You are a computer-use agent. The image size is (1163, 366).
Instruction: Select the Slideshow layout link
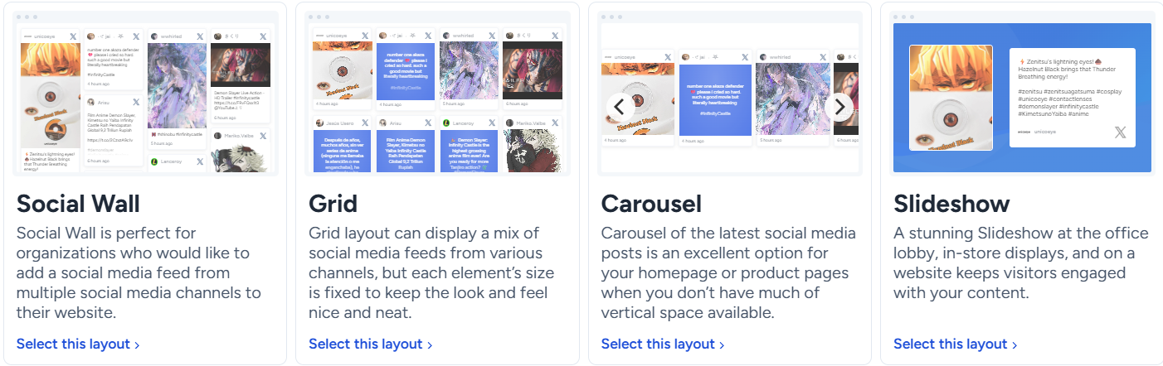(956, 344)
